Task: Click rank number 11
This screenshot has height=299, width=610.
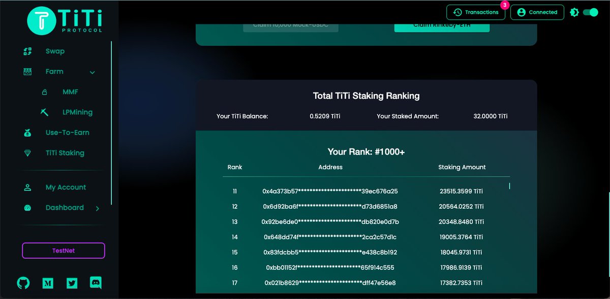Action: click(x=235, y=191)
